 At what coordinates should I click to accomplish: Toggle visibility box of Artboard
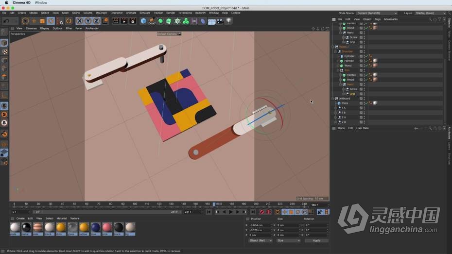point(361,99)
